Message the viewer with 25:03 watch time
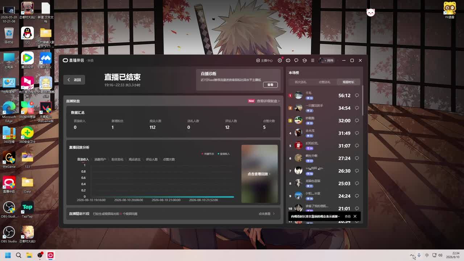The image size is (464, 261). click(x=357, y=183)
